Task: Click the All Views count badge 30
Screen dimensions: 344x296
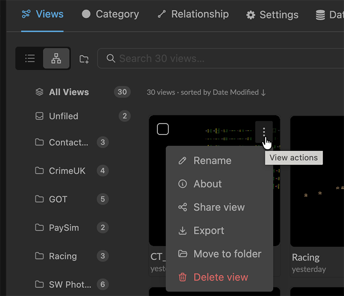Action: point(122,92)
